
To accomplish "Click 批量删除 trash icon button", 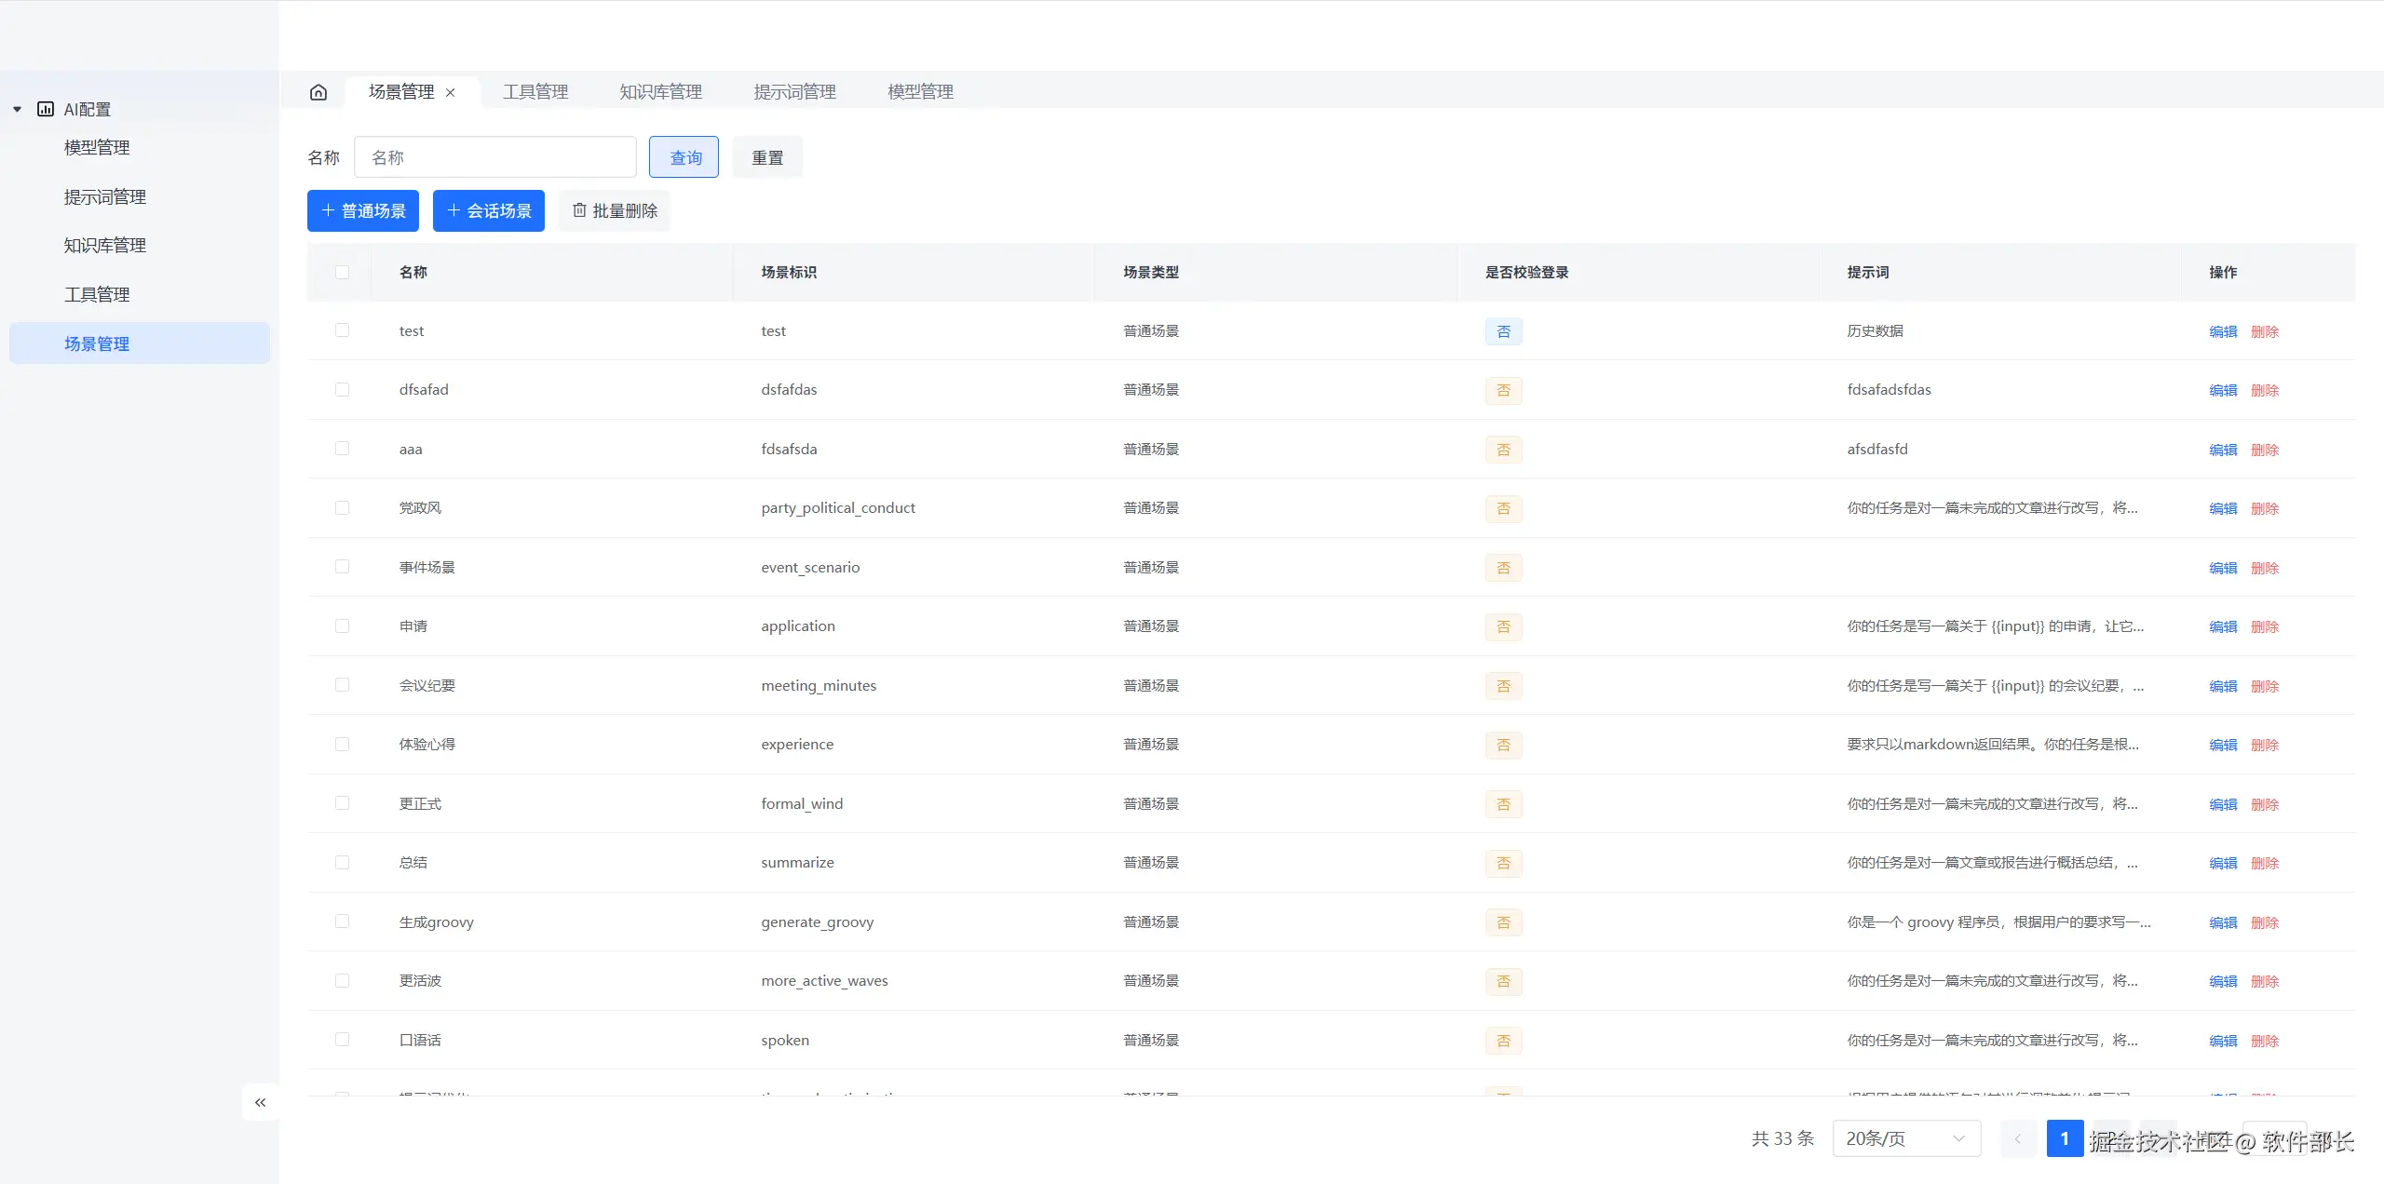I will [615, 210].
